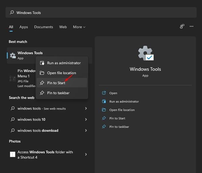Switch to the Web filter tab
This screenshot has width=202, height=173.
63,27
